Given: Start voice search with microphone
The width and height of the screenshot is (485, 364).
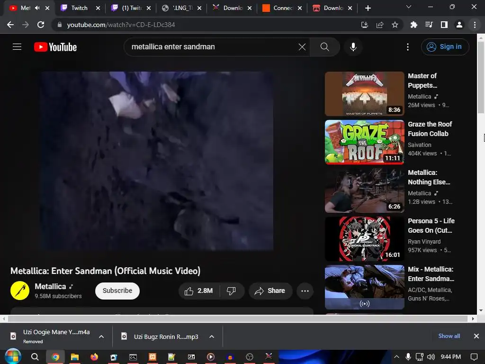Looking at the screenshot, I should point(353,47).
